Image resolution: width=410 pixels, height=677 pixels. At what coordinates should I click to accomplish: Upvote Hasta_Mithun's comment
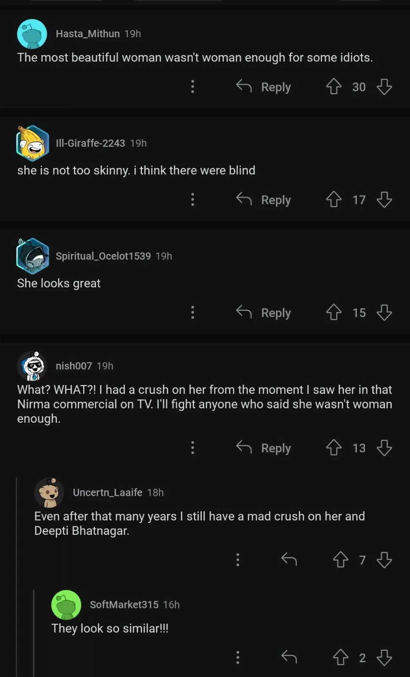333,87
